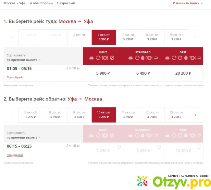The height and width of the screenshot is (190, 211).
Task: Click 'Москва – Уфа' route summary
Action: (x=15, y=3)
